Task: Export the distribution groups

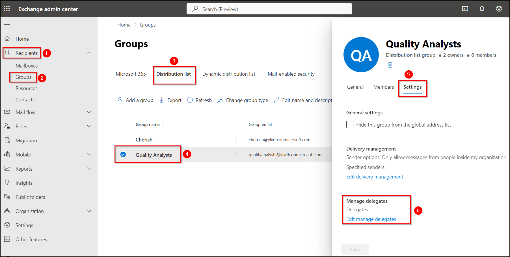Action: (x=170, y=100)
